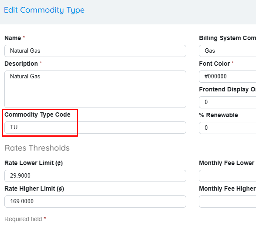Click the Font Color #000000 field
The width and height of the screenshot is (256, 232).
227,77
